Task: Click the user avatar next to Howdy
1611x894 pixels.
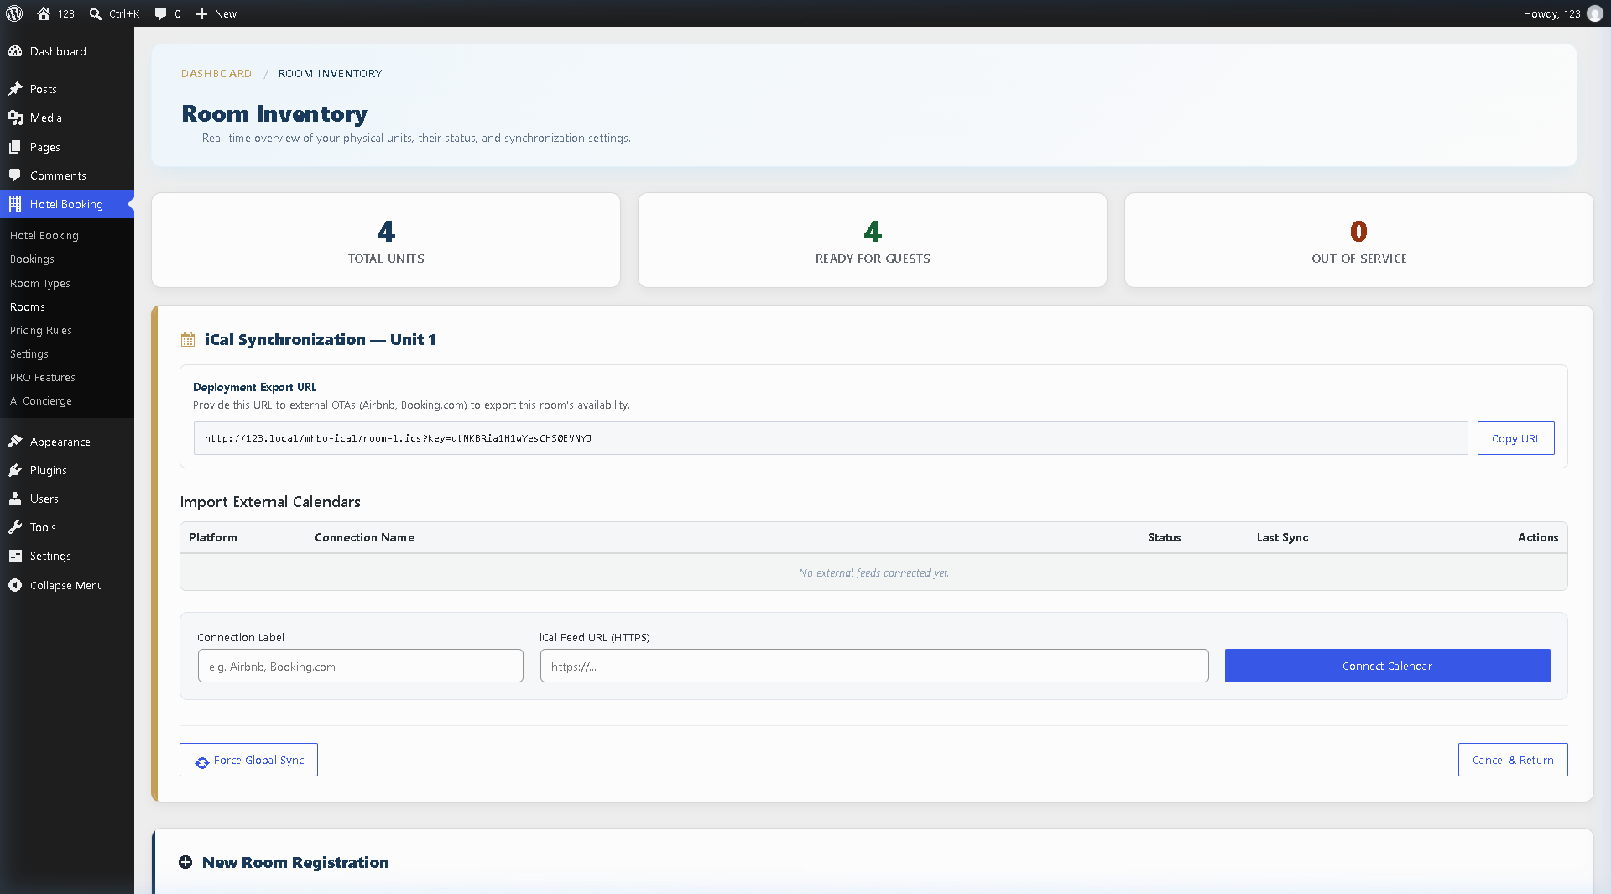Action: 1594,13
